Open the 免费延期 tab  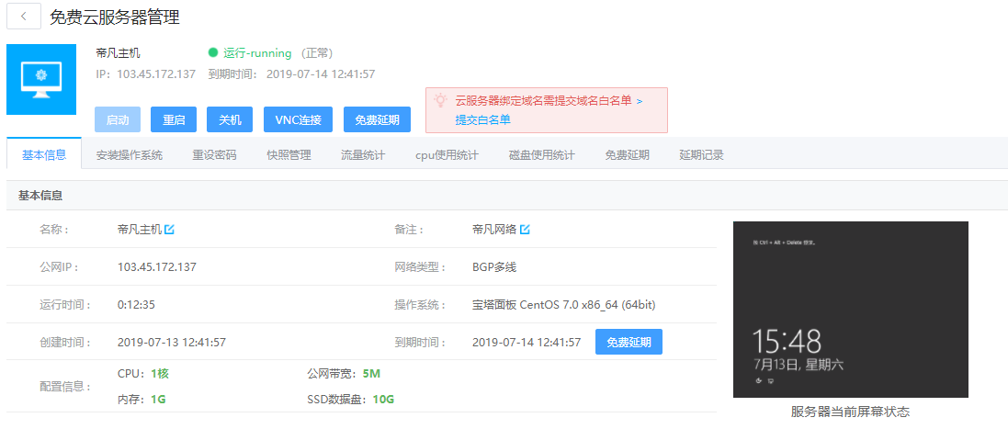627,154
